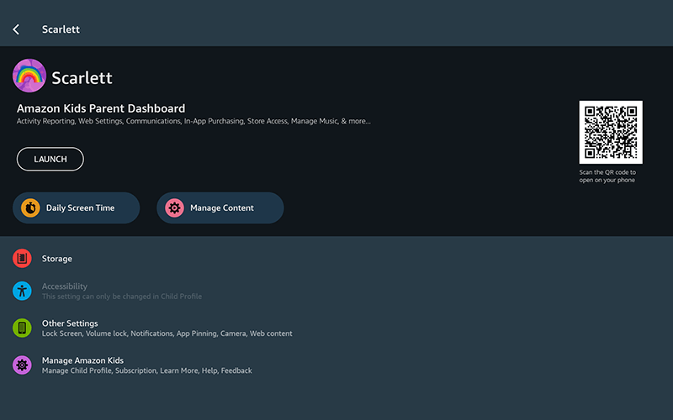Click the QR code image
This screenshot has height=420, width=673.
(611, 132)
